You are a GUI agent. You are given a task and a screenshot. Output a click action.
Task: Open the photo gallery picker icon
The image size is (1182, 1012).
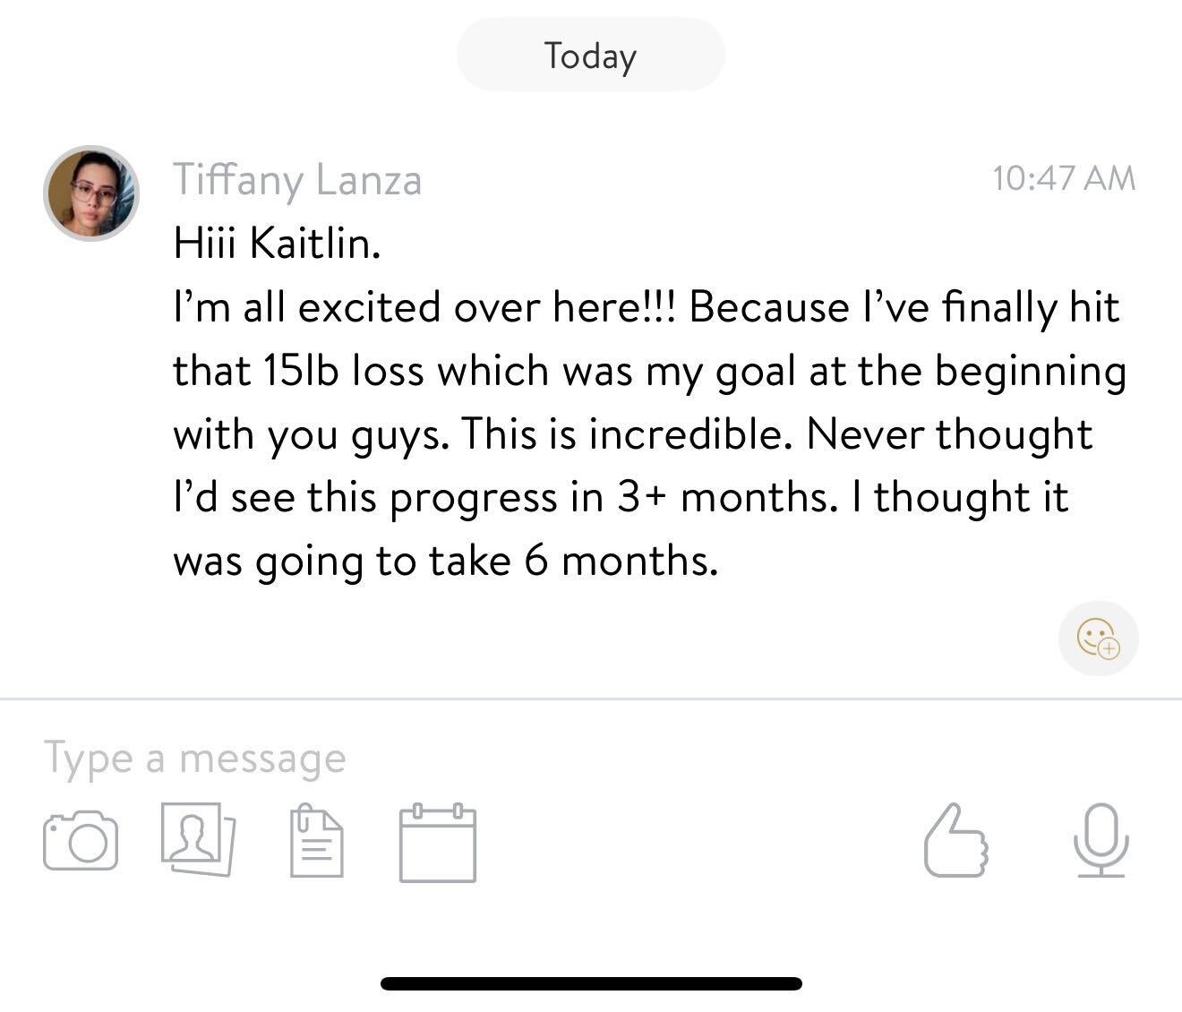pyautogui.click(x=198, y=839)
